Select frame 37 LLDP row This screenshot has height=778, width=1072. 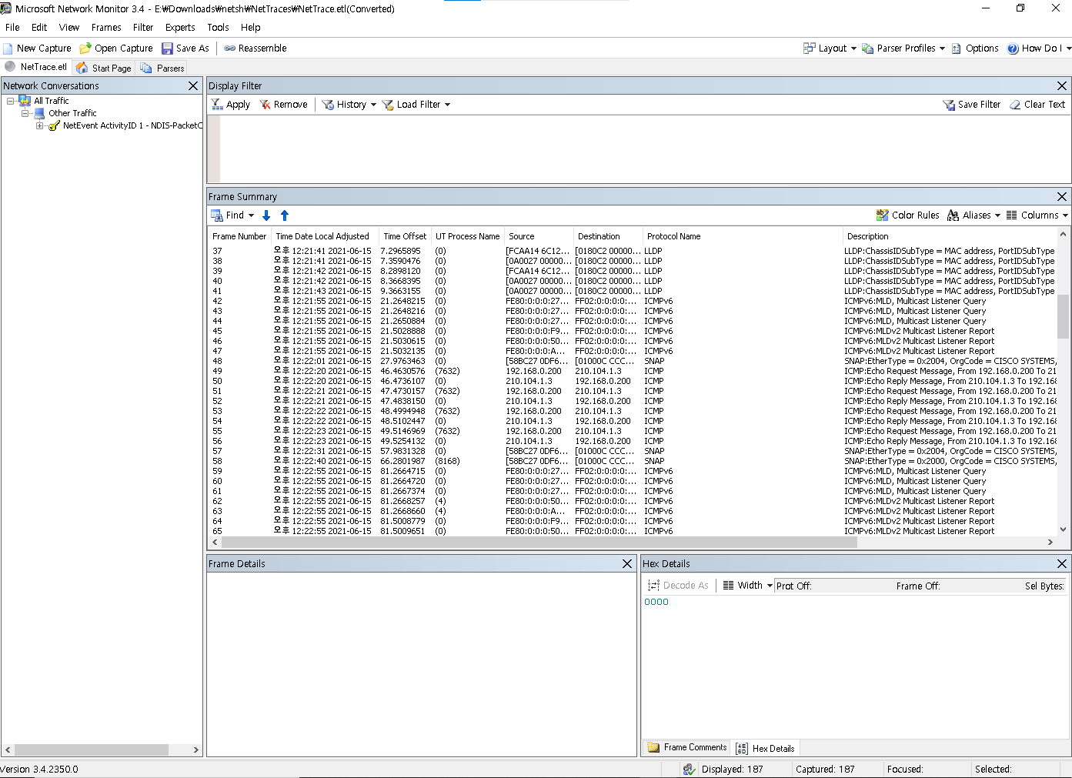tap(633, 251)
